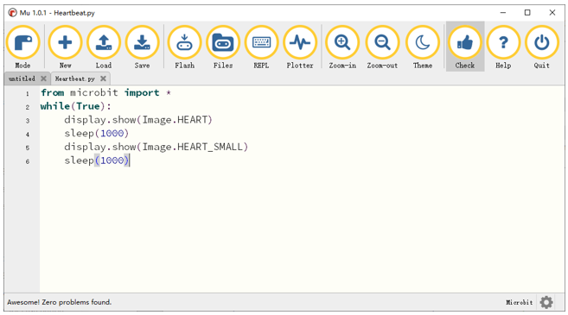Maximize the Mu window
Screen dimensions: 568x315
coord(527,13)
